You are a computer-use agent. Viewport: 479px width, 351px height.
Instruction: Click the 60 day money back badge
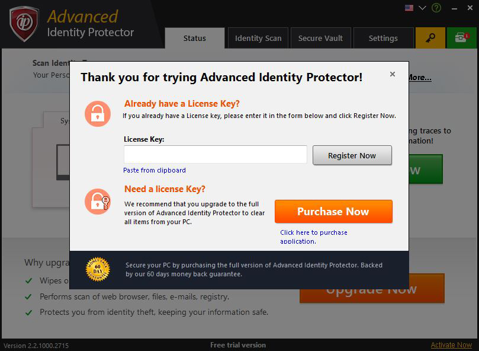point(98,269)
